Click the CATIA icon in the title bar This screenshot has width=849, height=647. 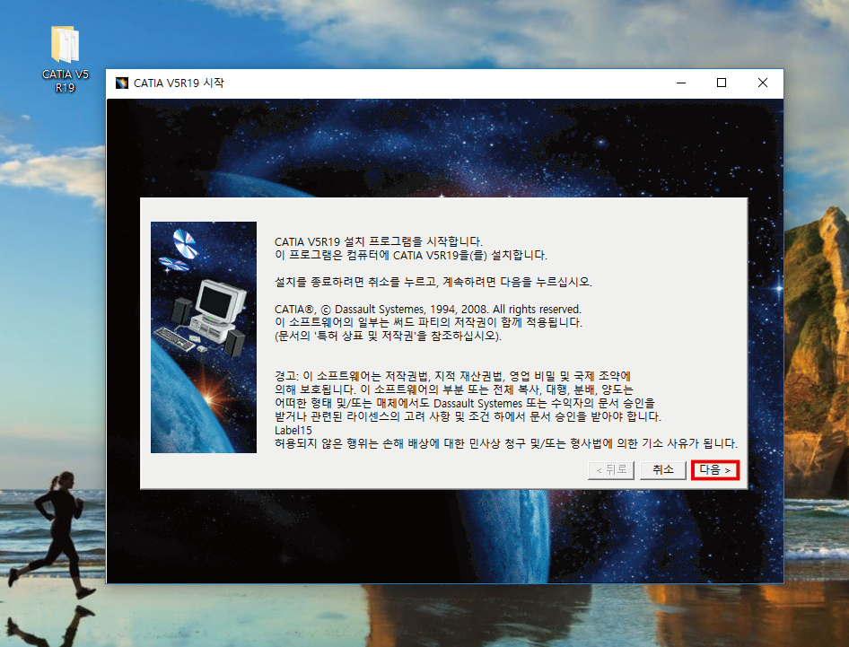coord(122,83)
